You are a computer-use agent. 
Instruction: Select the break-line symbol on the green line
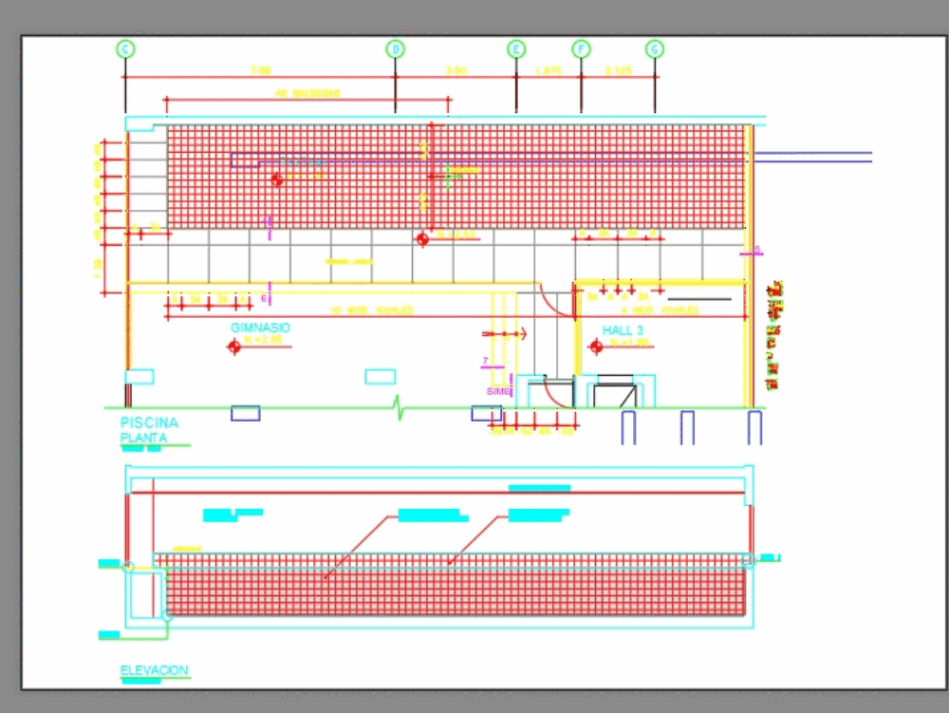tap(397, 406)
